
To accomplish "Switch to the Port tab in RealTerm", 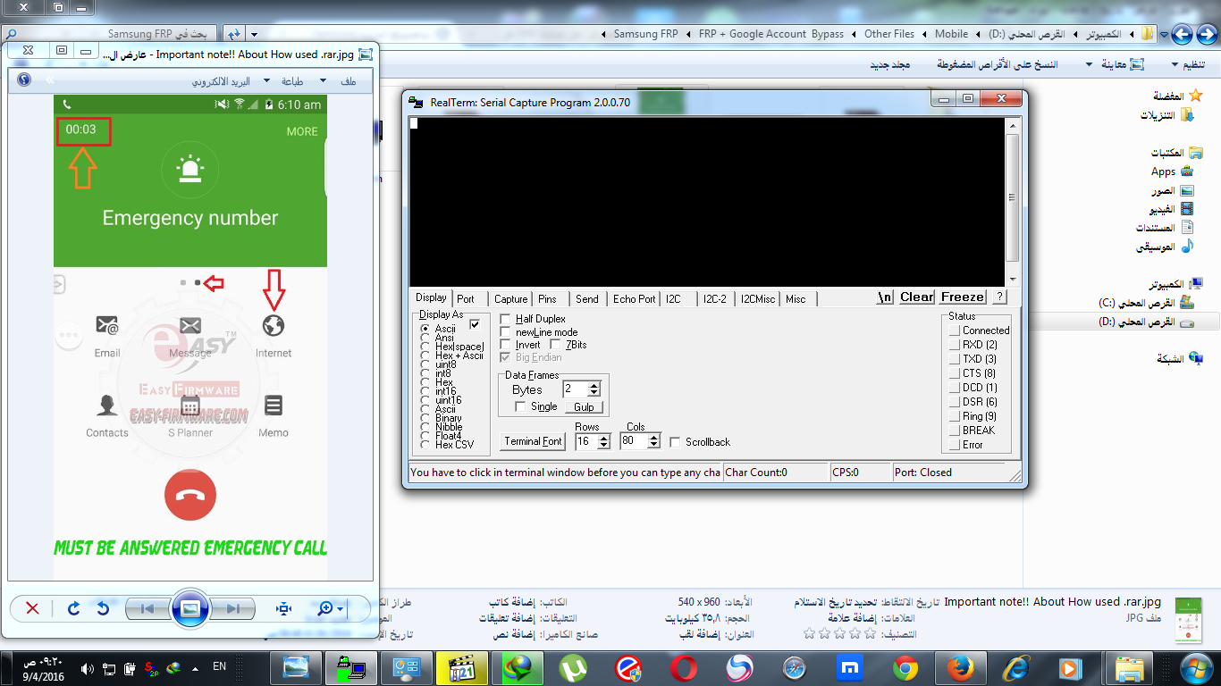I will tap(466, 299).
